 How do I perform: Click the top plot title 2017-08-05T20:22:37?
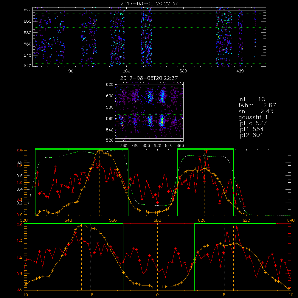[149, 4]
